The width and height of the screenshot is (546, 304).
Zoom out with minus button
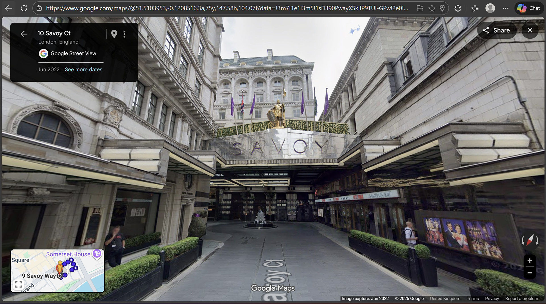(x=530, y=273)
